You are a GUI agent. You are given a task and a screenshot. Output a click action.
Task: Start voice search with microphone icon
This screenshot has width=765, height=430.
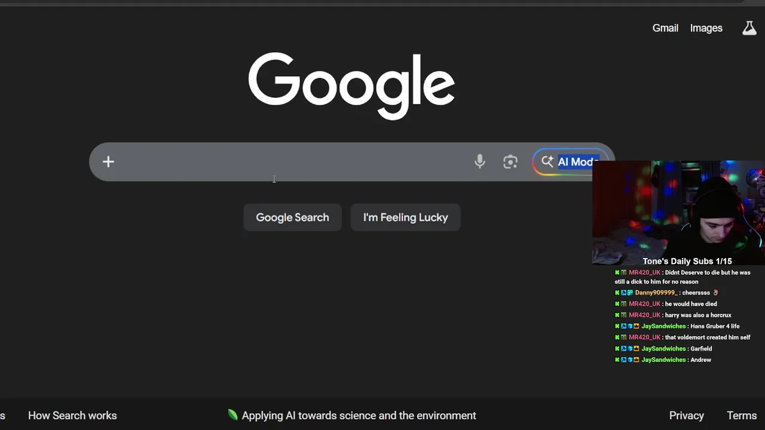[479, 162]
